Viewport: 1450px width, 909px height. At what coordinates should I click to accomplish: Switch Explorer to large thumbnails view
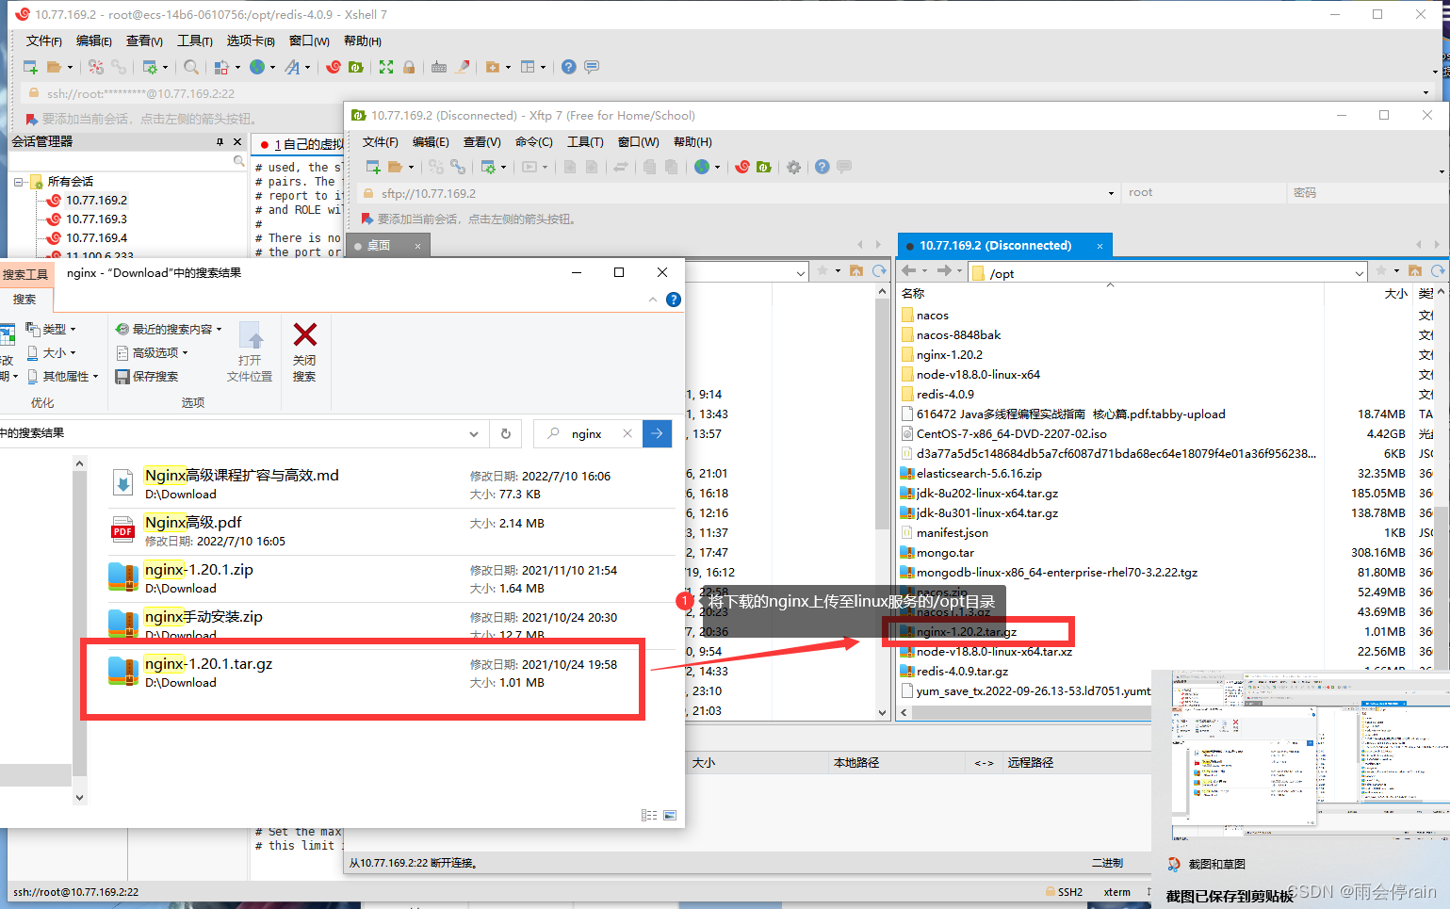click(x=670, y=816)
